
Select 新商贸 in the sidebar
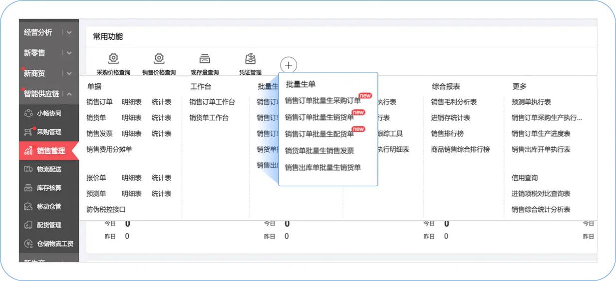[x=34, y=73]
